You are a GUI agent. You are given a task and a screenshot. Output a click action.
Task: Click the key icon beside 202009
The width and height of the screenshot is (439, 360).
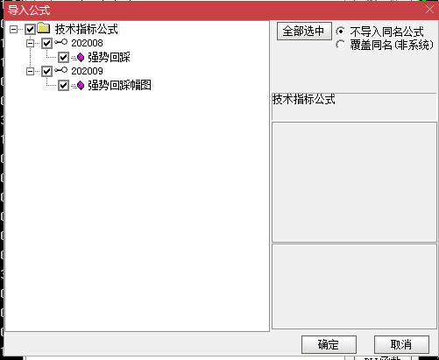[x=60, y=70]
